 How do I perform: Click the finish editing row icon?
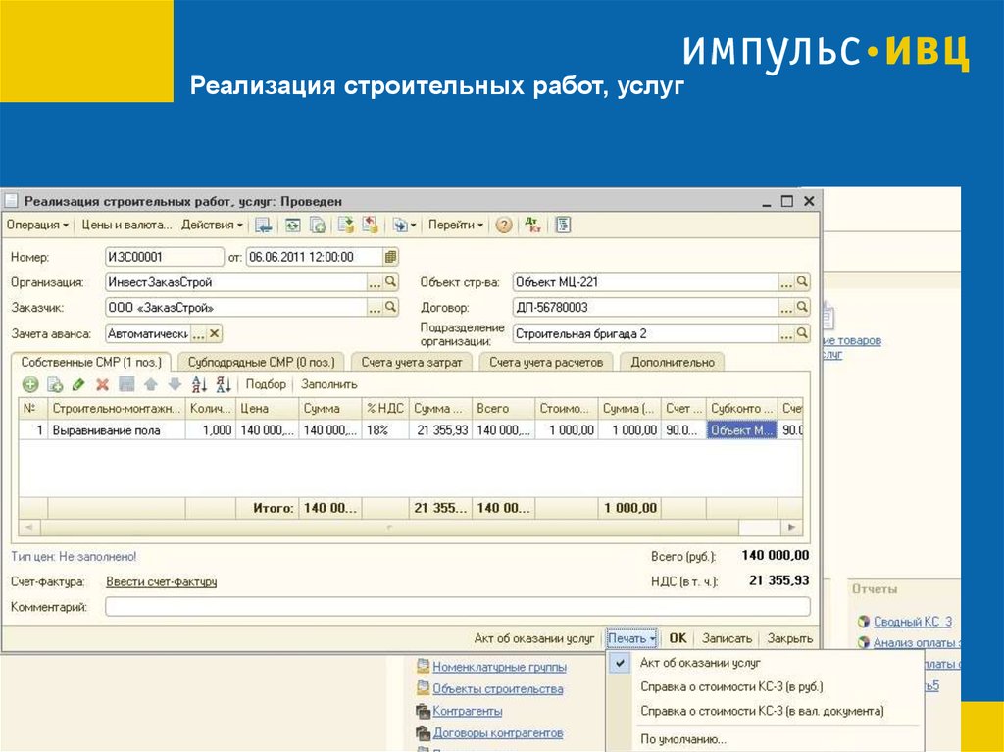(x=126, y=384)
